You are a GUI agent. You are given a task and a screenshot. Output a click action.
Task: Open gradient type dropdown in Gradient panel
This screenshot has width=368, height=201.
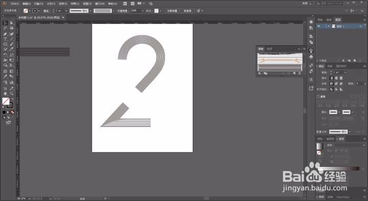click(x=364, y=145)
